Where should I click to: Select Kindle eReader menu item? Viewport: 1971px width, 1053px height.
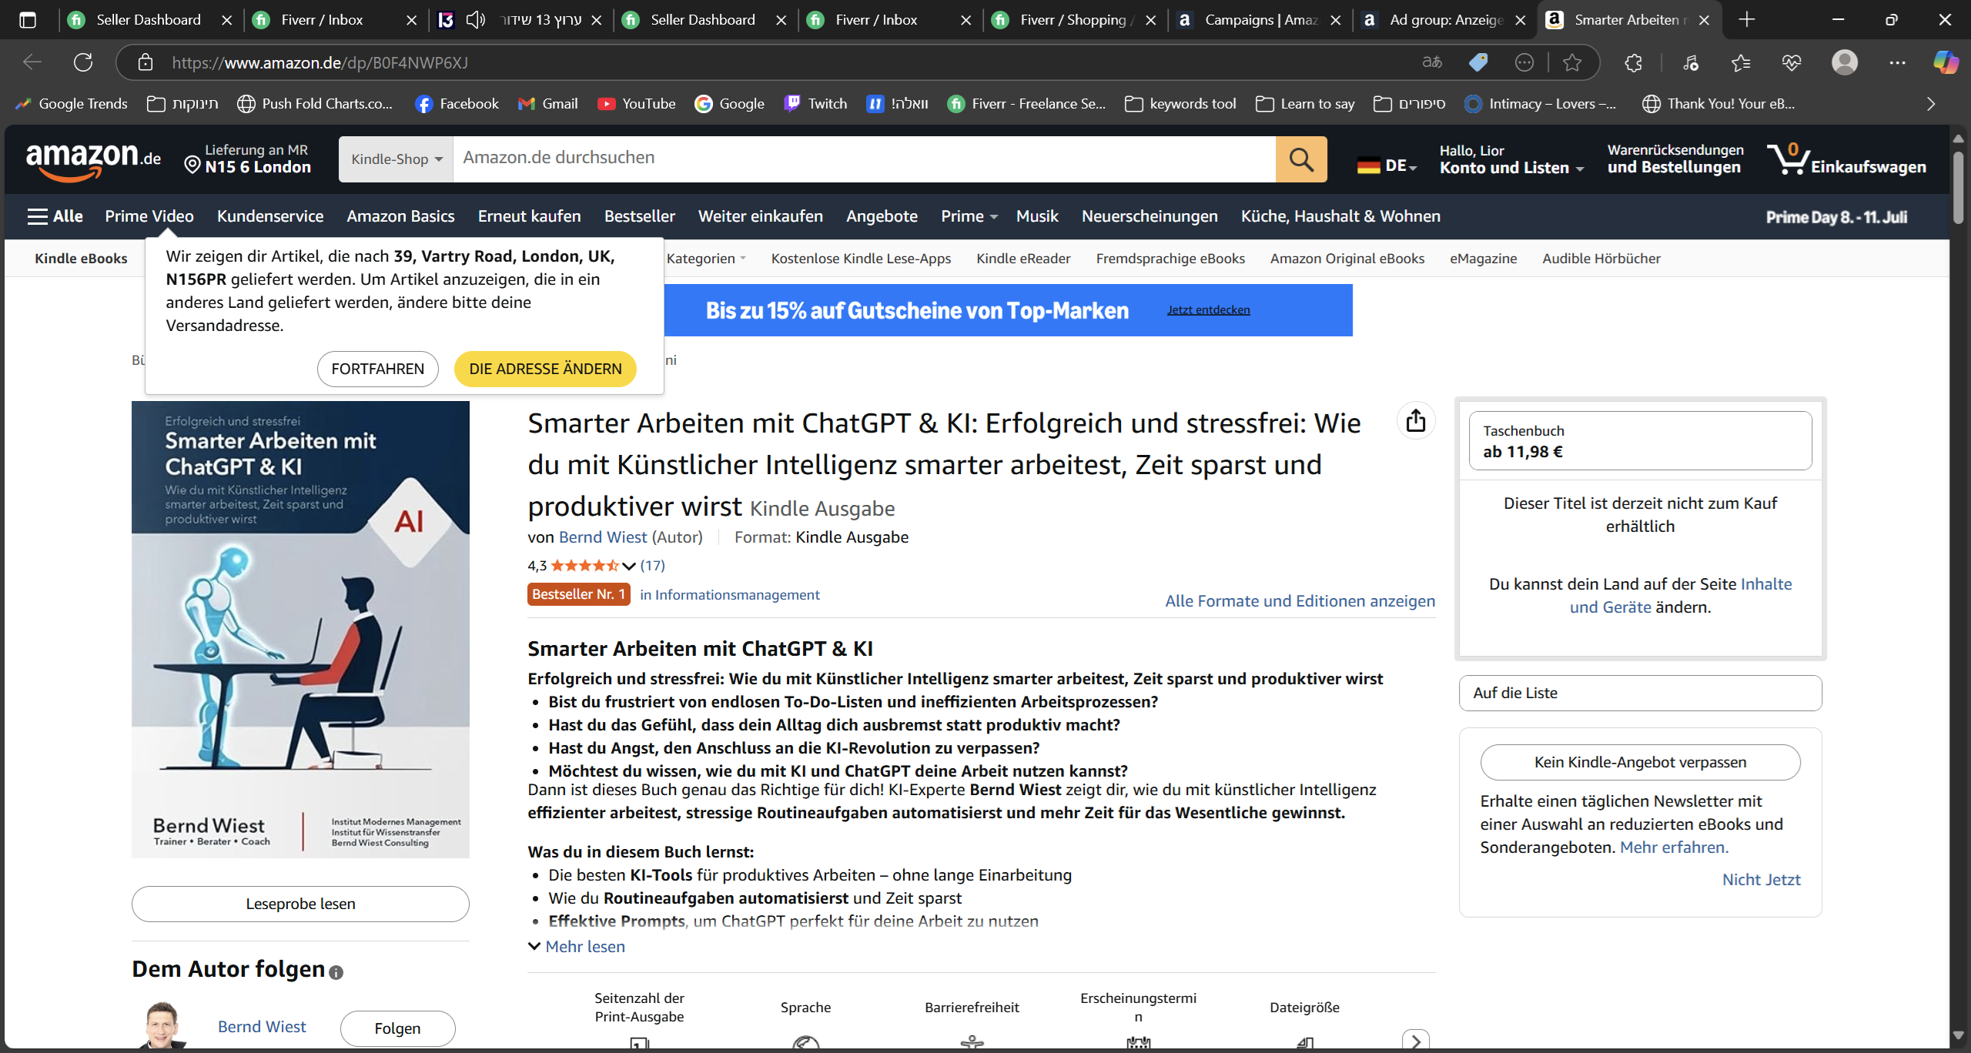(1023, 259)
